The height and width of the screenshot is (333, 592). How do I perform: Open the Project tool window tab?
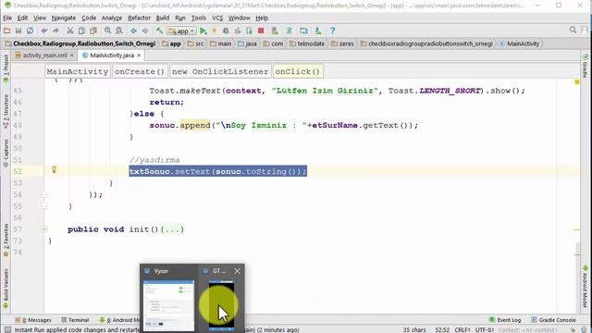click(6, 68)
